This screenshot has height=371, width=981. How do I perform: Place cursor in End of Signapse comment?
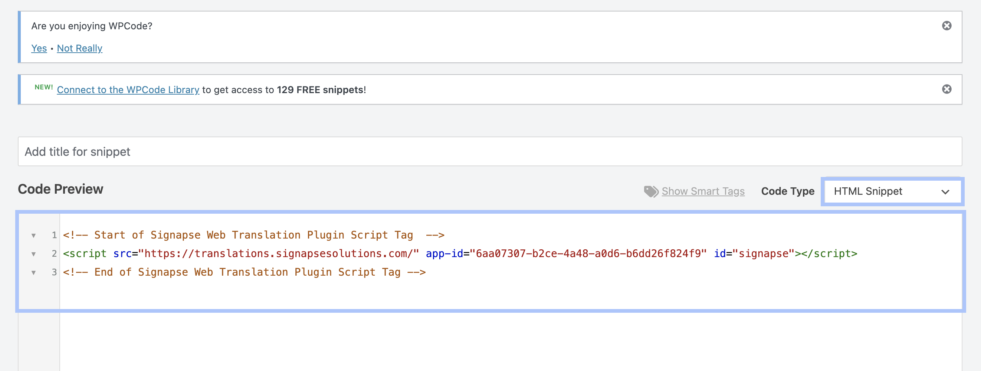[x=245, y=272]
